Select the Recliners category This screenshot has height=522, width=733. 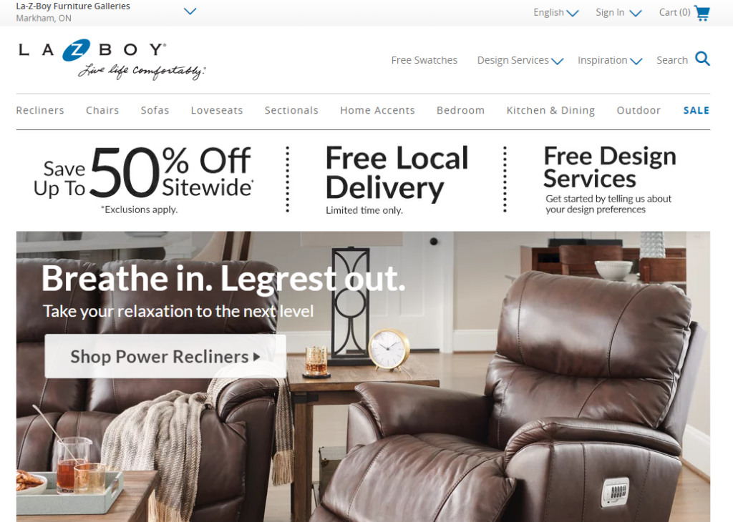coord(40,110)
